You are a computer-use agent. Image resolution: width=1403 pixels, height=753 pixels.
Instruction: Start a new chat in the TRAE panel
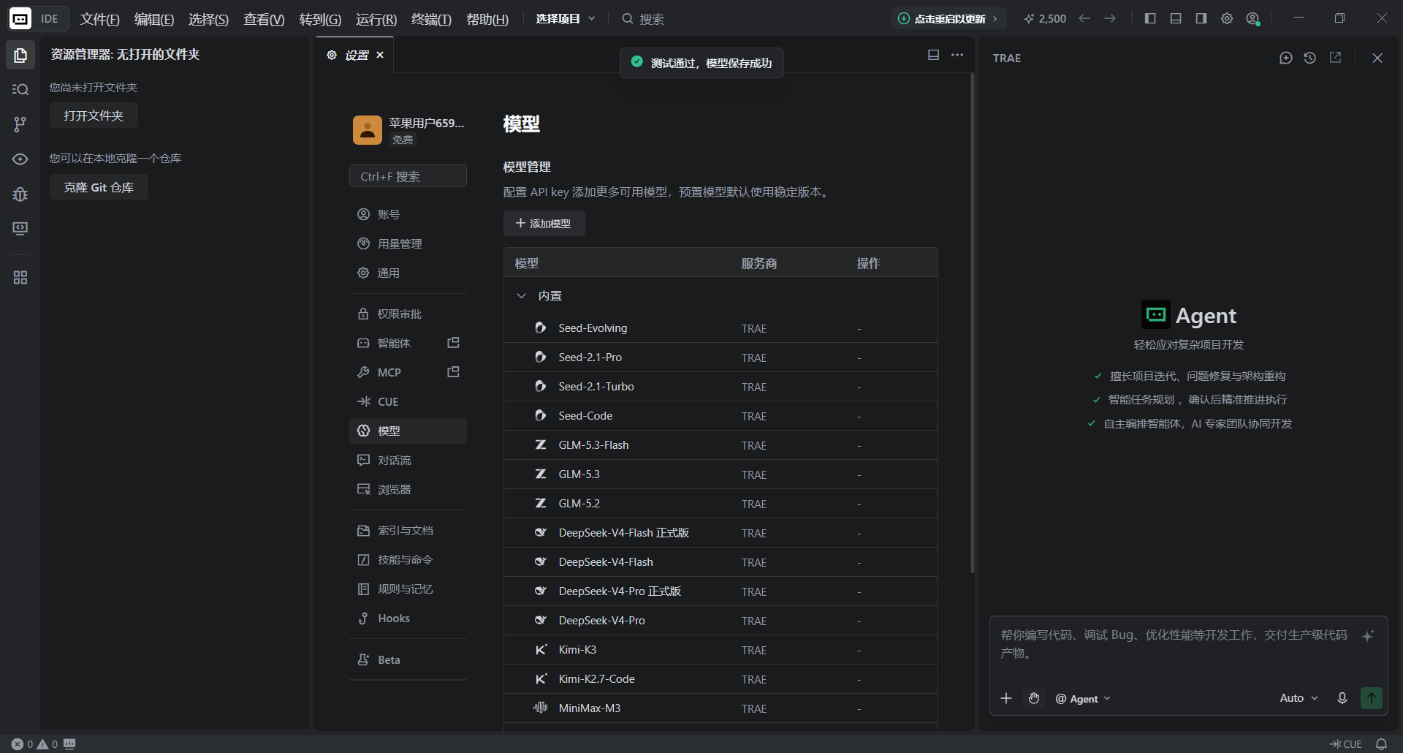[1286, 58]
